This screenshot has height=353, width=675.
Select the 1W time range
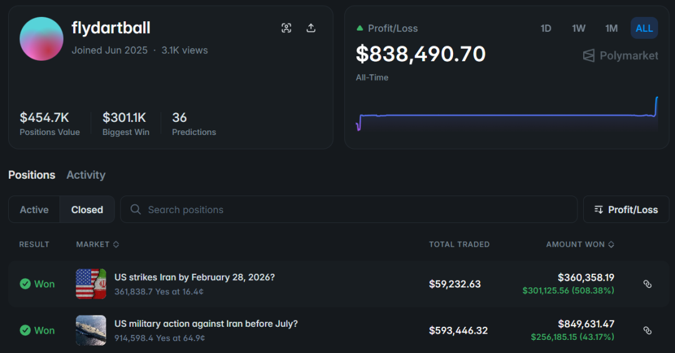[x=578, y=28]
